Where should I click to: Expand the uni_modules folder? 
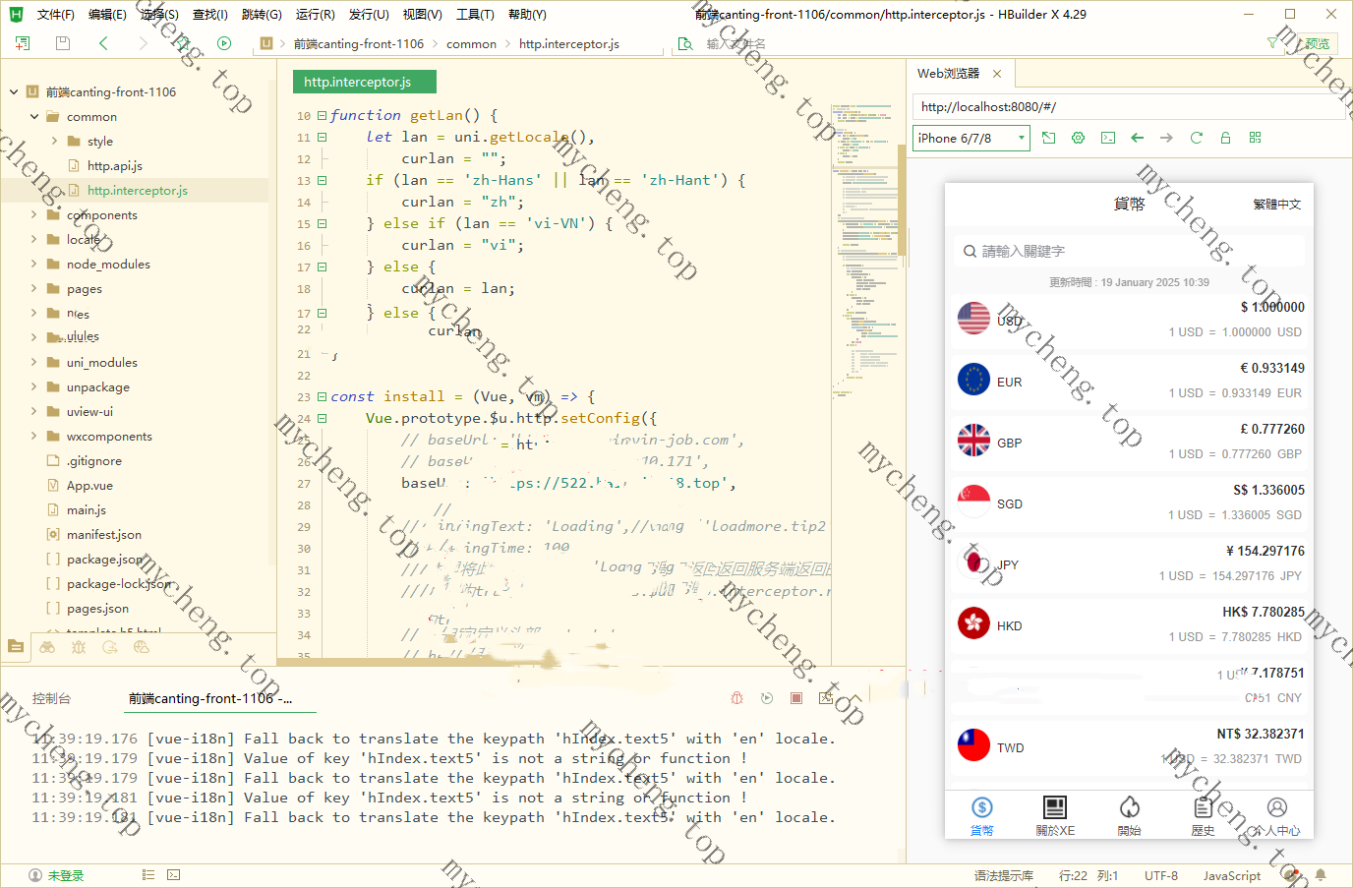point(34,363)
